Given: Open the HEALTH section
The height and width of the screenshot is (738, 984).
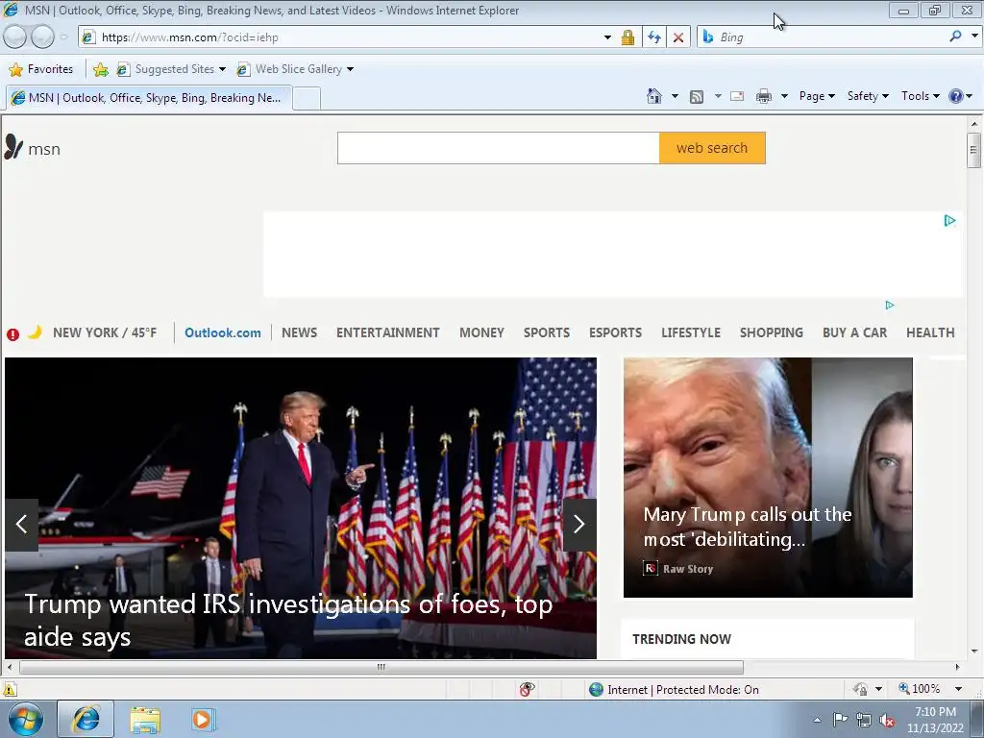Looking at the screenshot, I should (930, 332).
